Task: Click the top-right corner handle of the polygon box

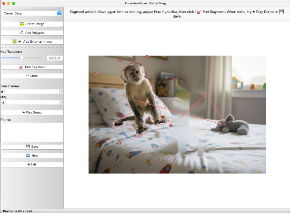Action: [147, 57]
